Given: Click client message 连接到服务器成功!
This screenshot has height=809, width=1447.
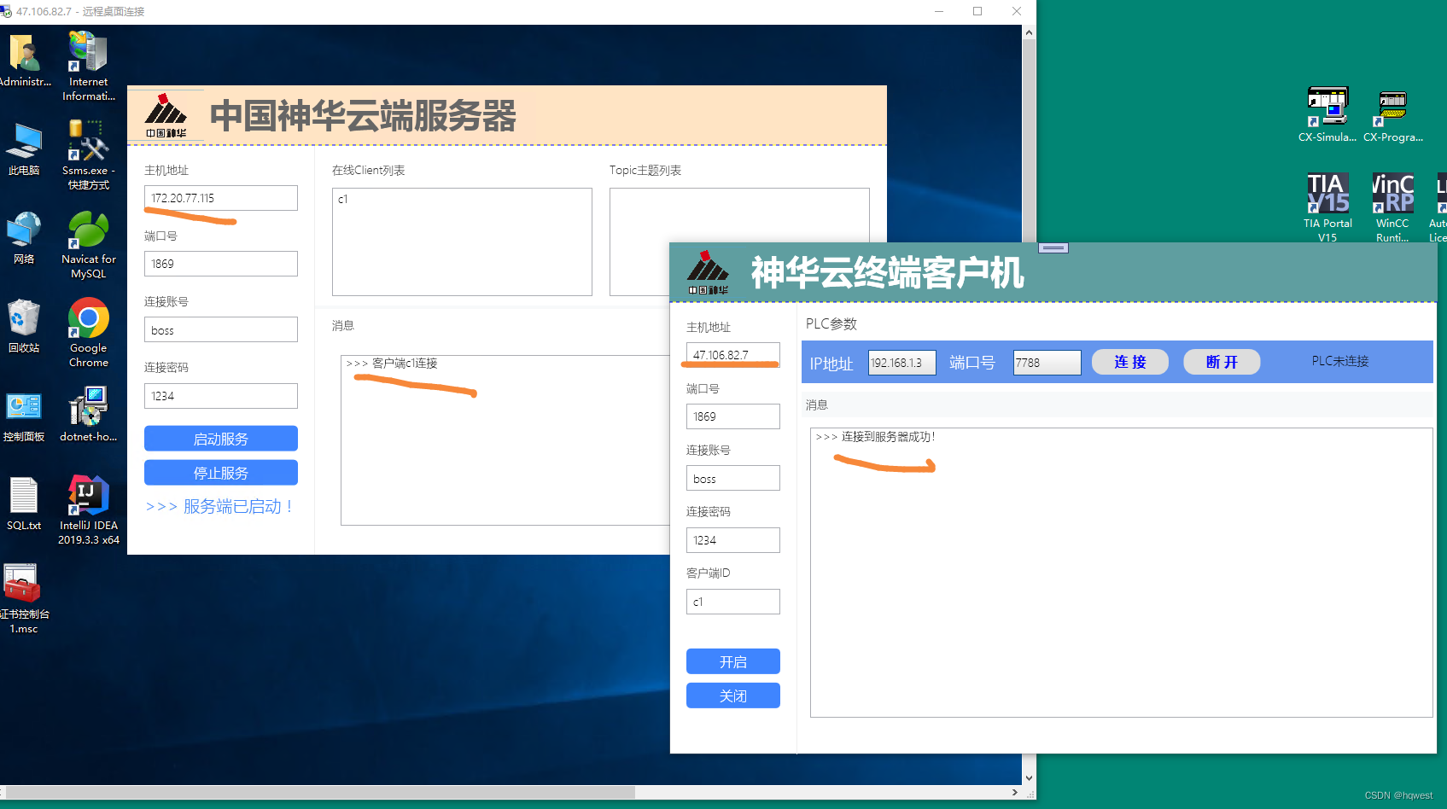Looking at the screenshot, I should click(876, 437).
